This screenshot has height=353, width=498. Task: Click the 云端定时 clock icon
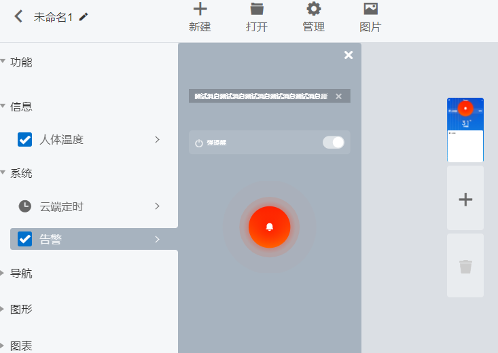point(24,206)
